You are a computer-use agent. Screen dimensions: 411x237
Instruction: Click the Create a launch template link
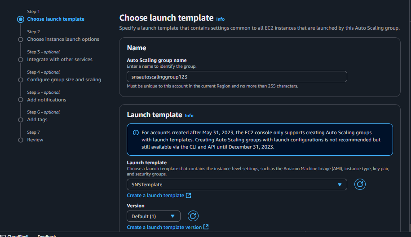155,196
